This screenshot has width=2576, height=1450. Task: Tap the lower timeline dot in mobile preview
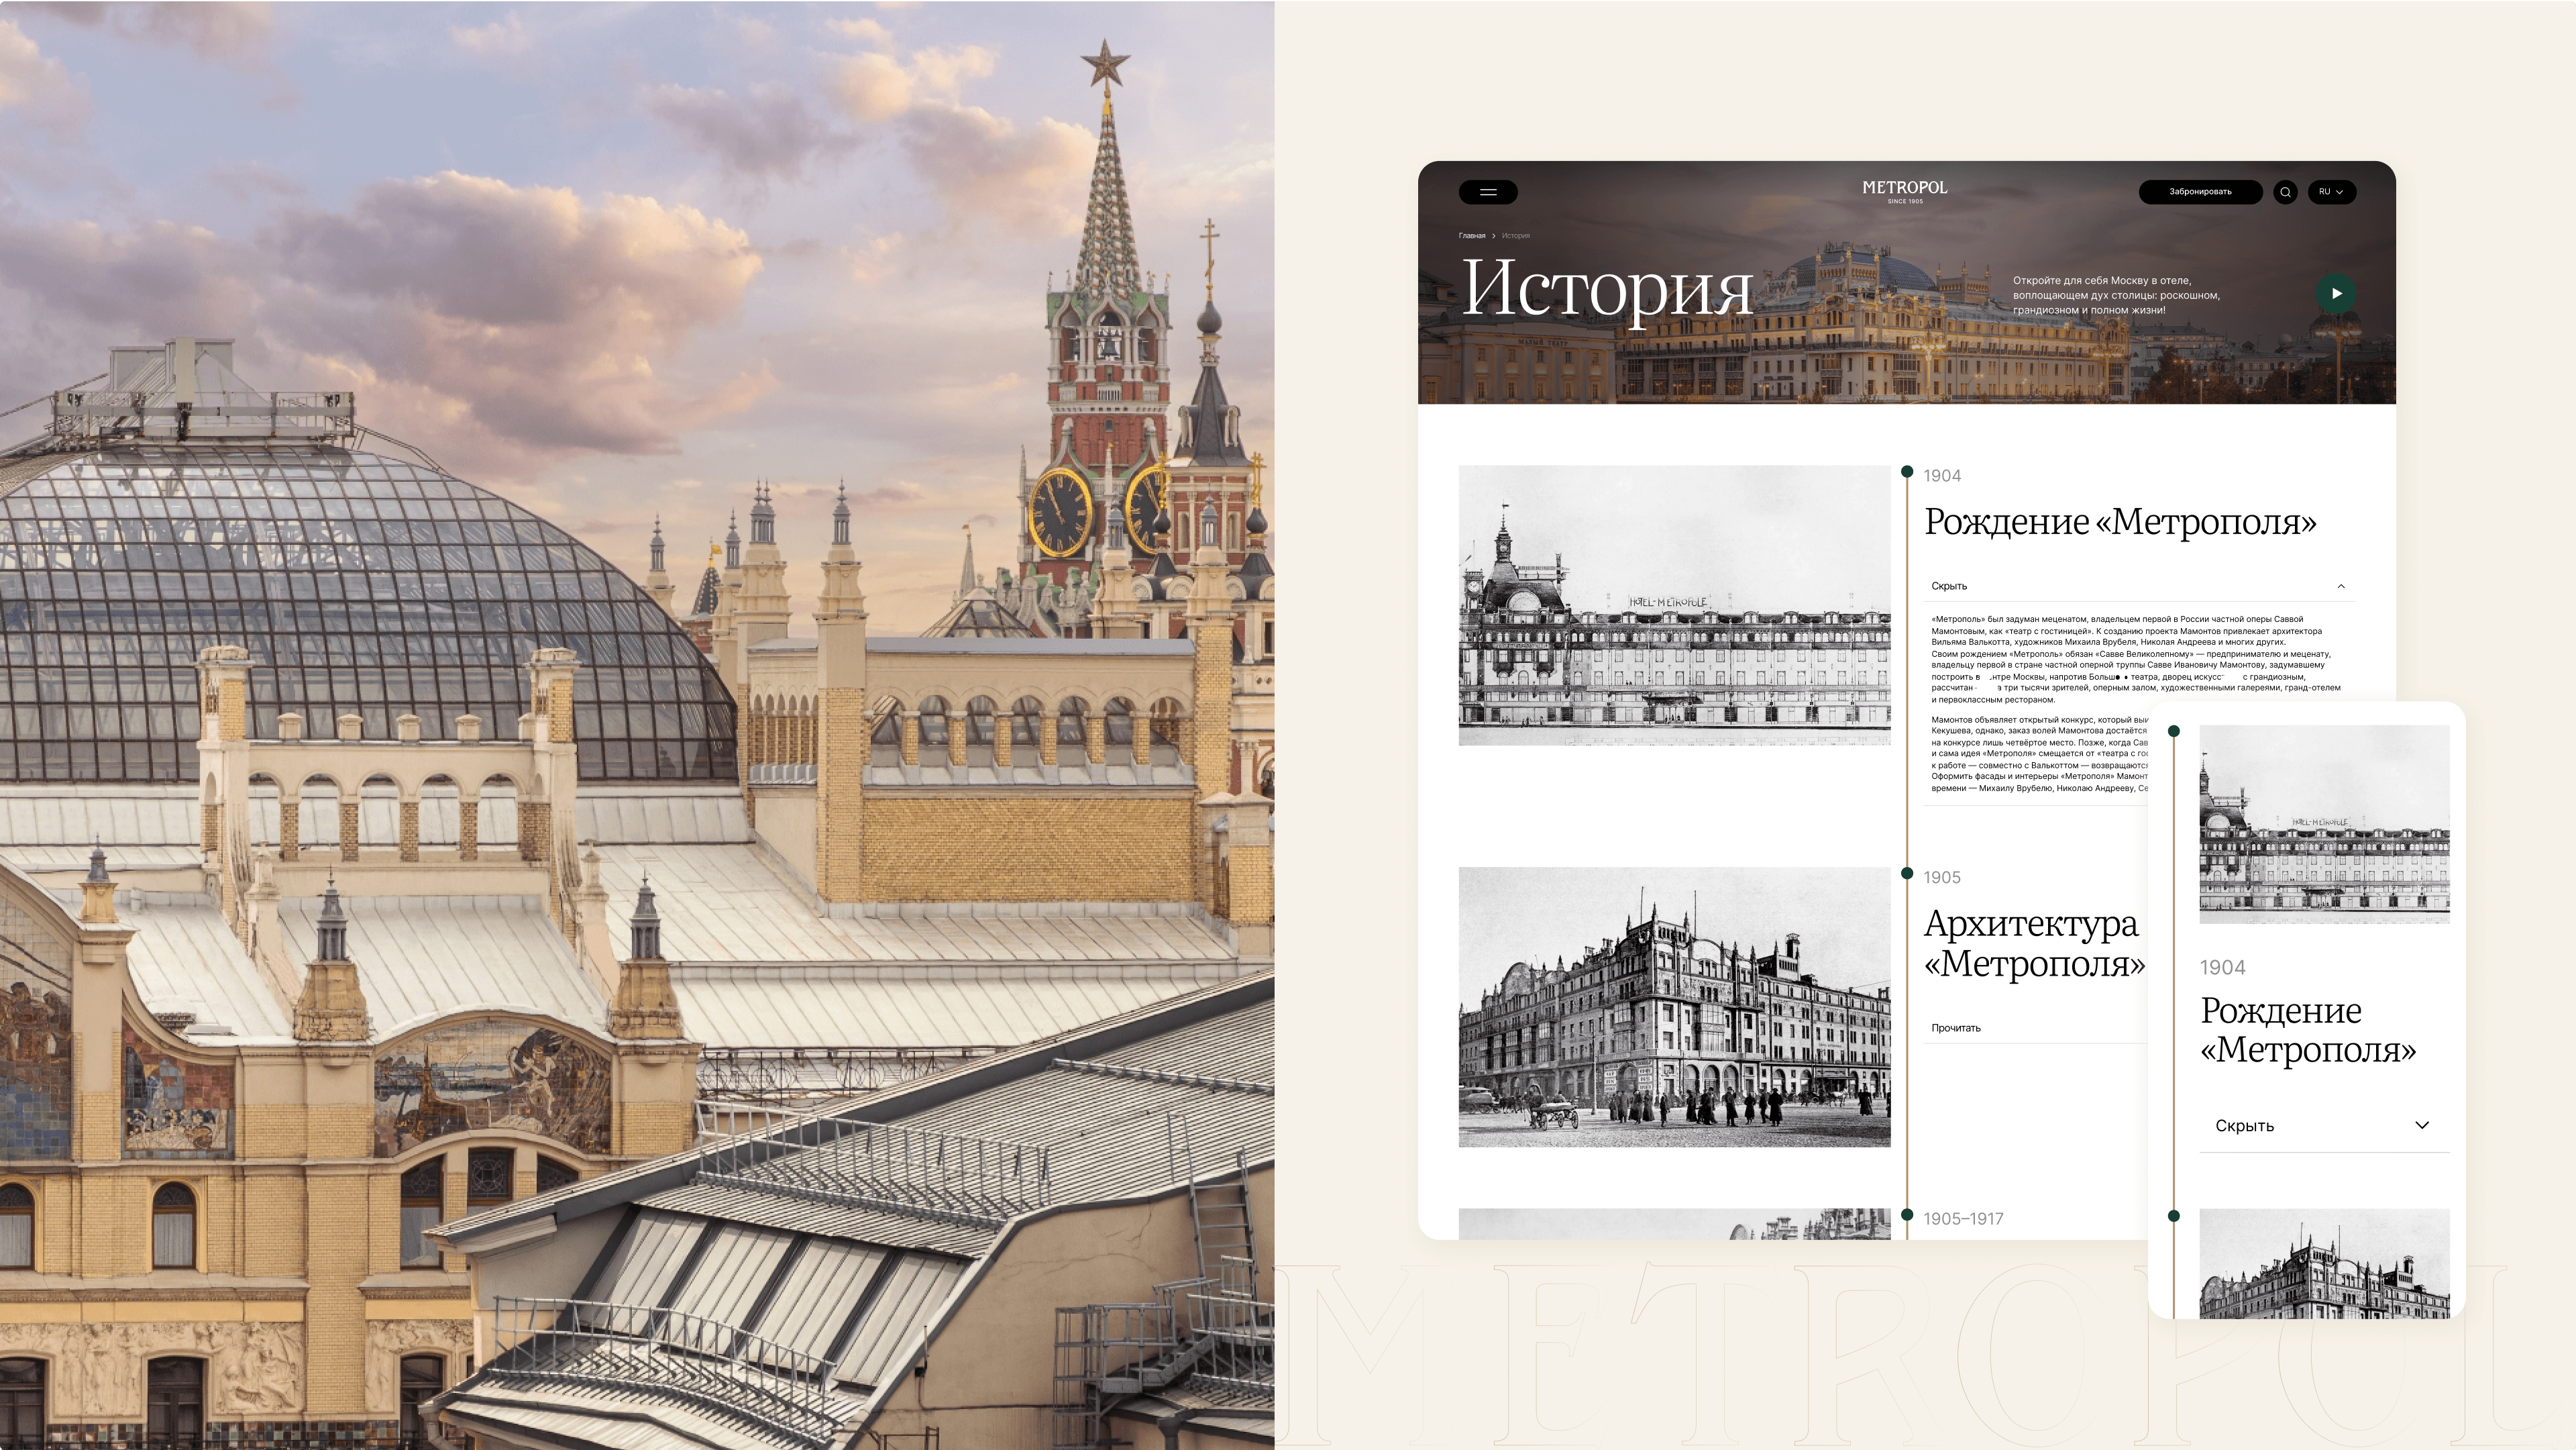[2173, 1216]
